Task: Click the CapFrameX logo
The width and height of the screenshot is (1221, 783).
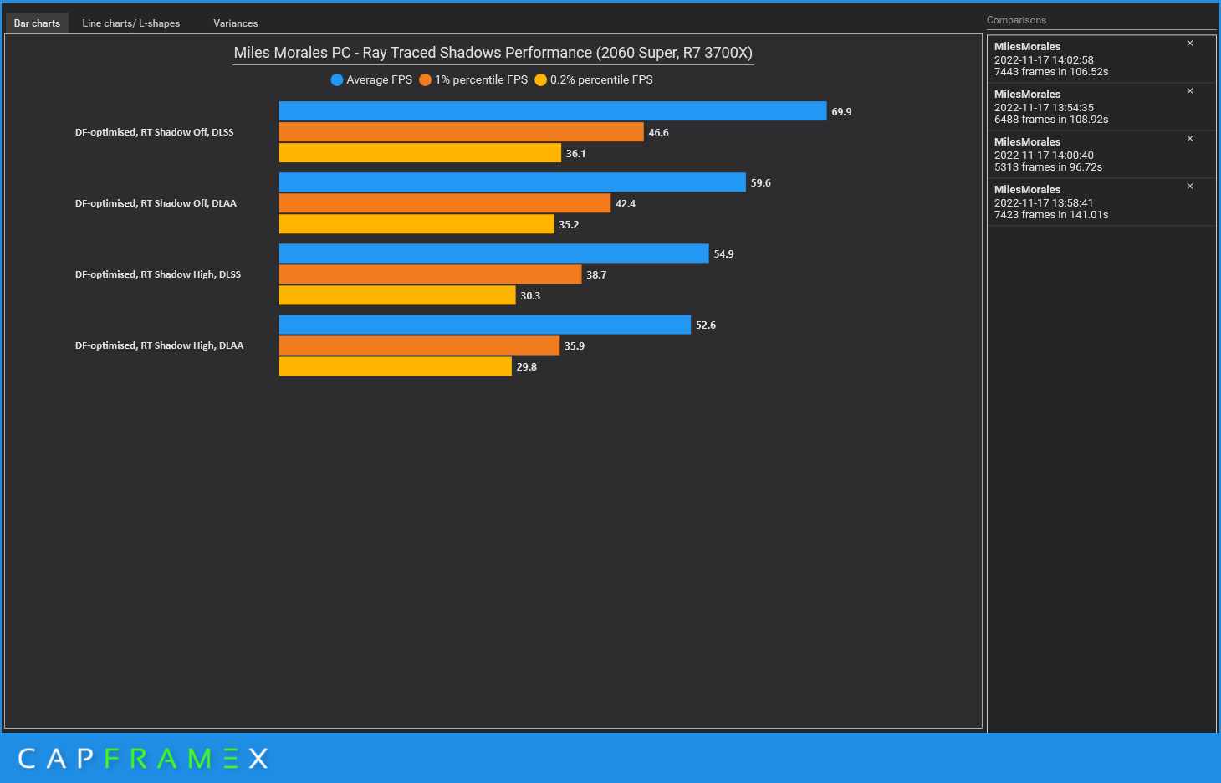Action: click(143, 759)
